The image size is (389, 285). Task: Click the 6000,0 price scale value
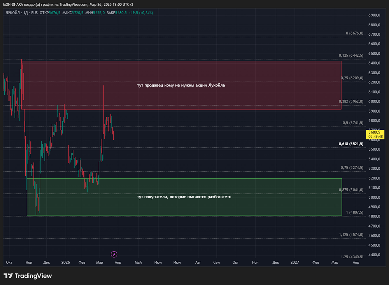click(x=374, y=101)
